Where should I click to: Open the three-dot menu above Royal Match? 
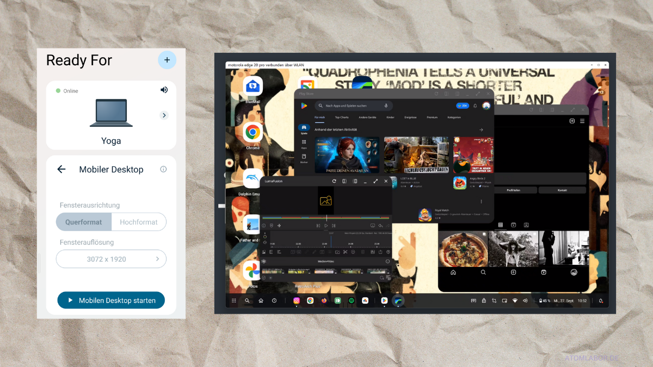click(481, 201)
